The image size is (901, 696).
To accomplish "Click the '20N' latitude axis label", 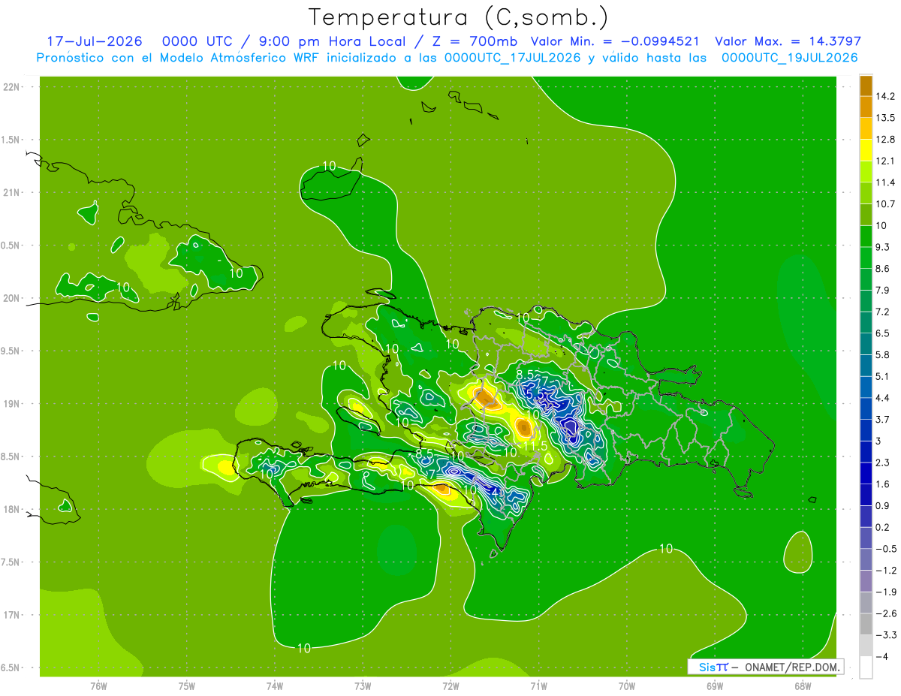I will pos(12,298).
